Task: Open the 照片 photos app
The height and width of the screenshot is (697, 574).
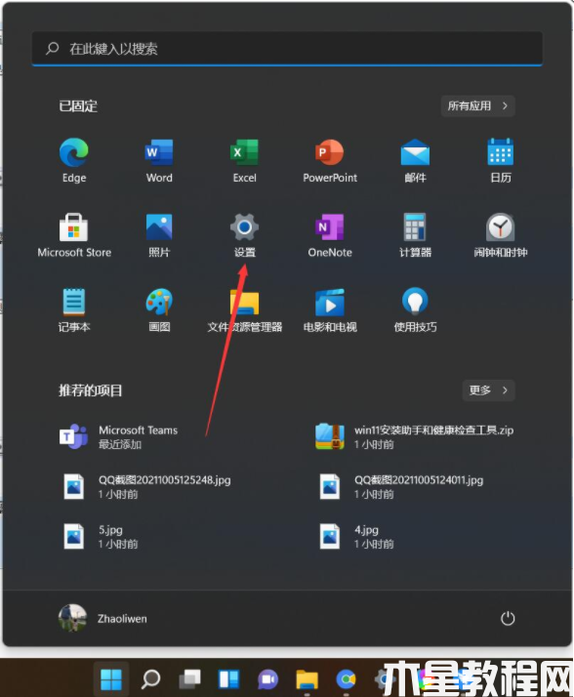Action: click(159, 235)
